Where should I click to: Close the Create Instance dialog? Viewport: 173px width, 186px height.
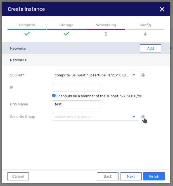click(162, 9)
